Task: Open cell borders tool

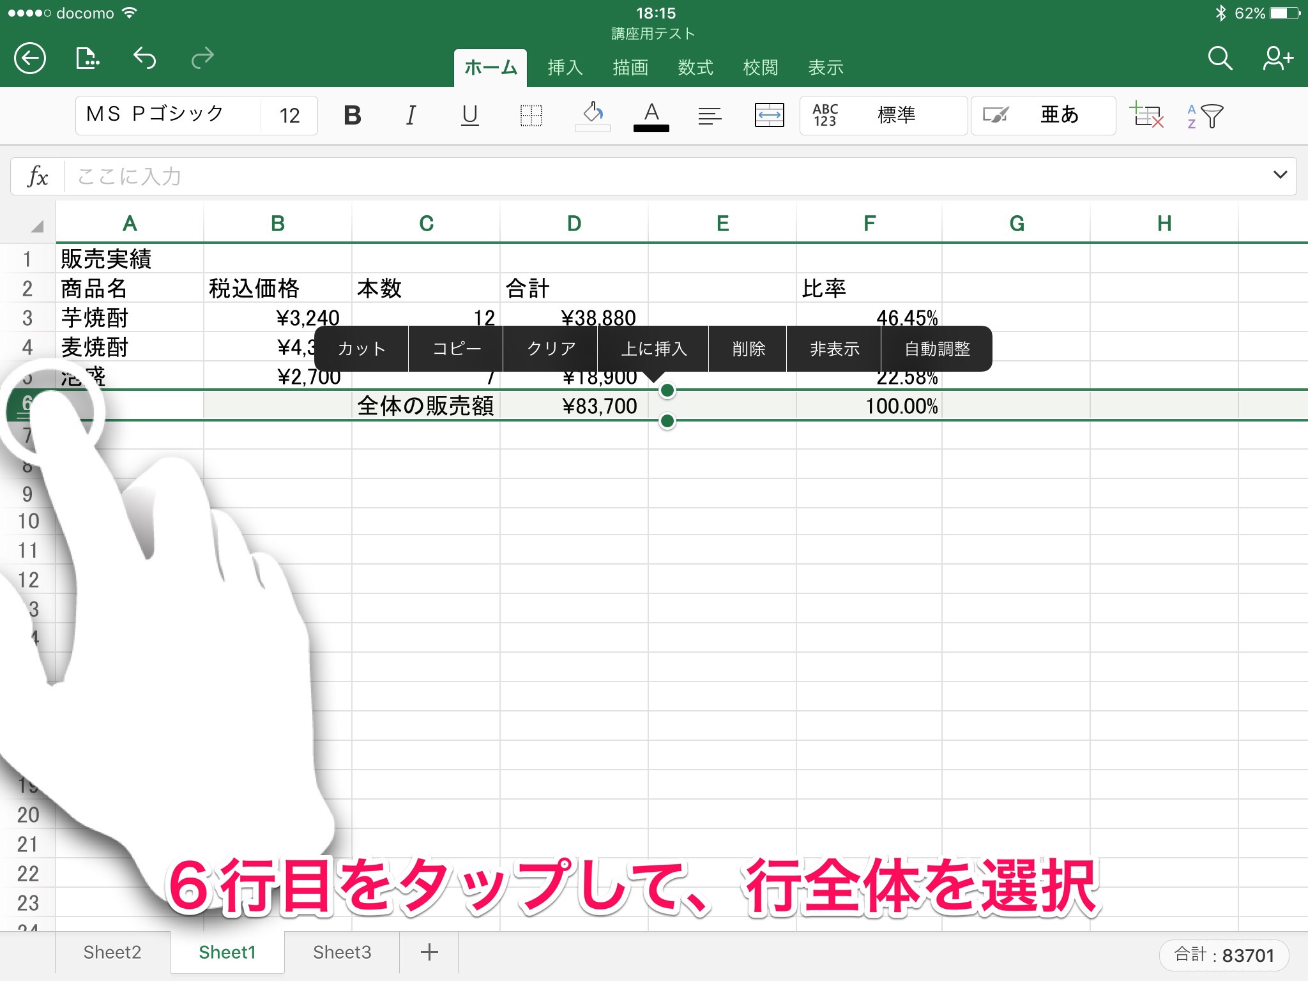Action: (531, 116)
